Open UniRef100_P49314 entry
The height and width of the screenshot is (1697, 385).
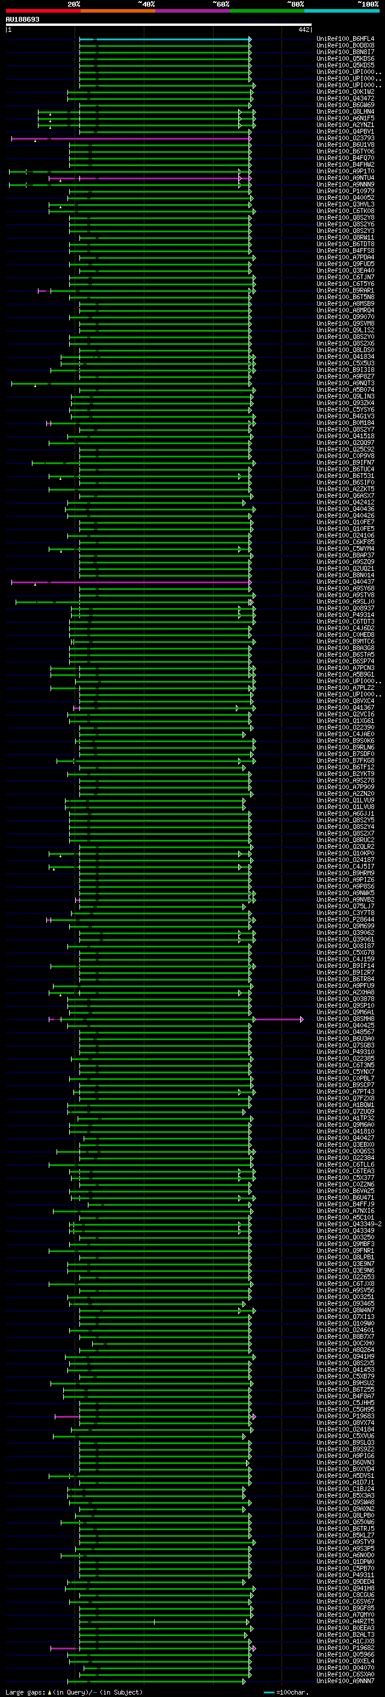(x=345, y=615)
